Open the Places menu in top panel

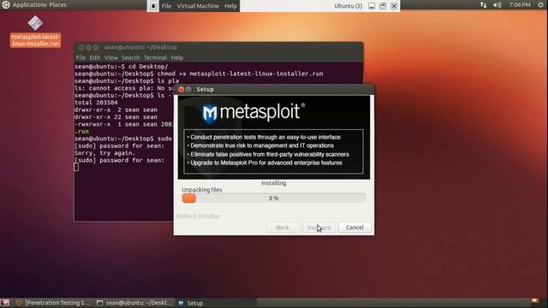point(57,5)
